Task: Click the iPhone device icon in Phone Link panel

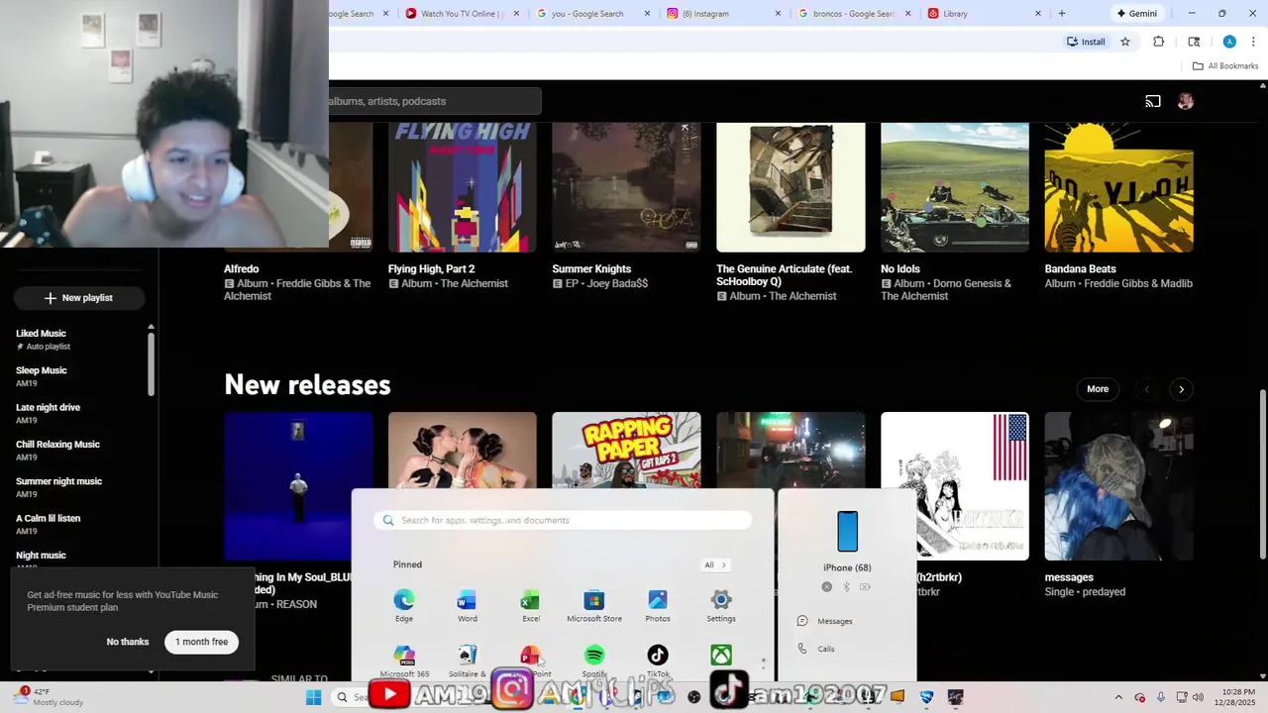Action: 847,532
